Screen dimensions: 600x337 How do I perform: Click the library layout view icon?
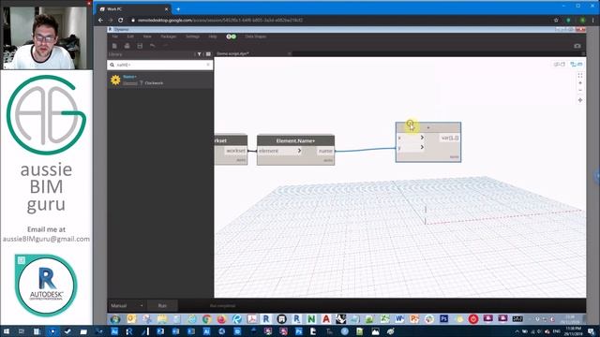pos(208,54)
